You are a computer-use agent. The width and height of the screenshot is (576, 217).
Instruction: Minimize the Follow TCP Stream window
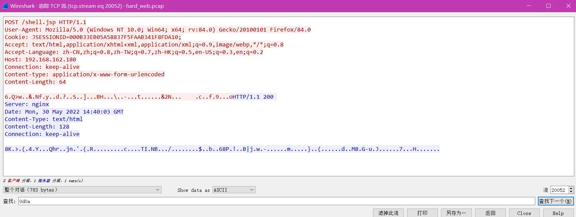click(x=529, y=6)
